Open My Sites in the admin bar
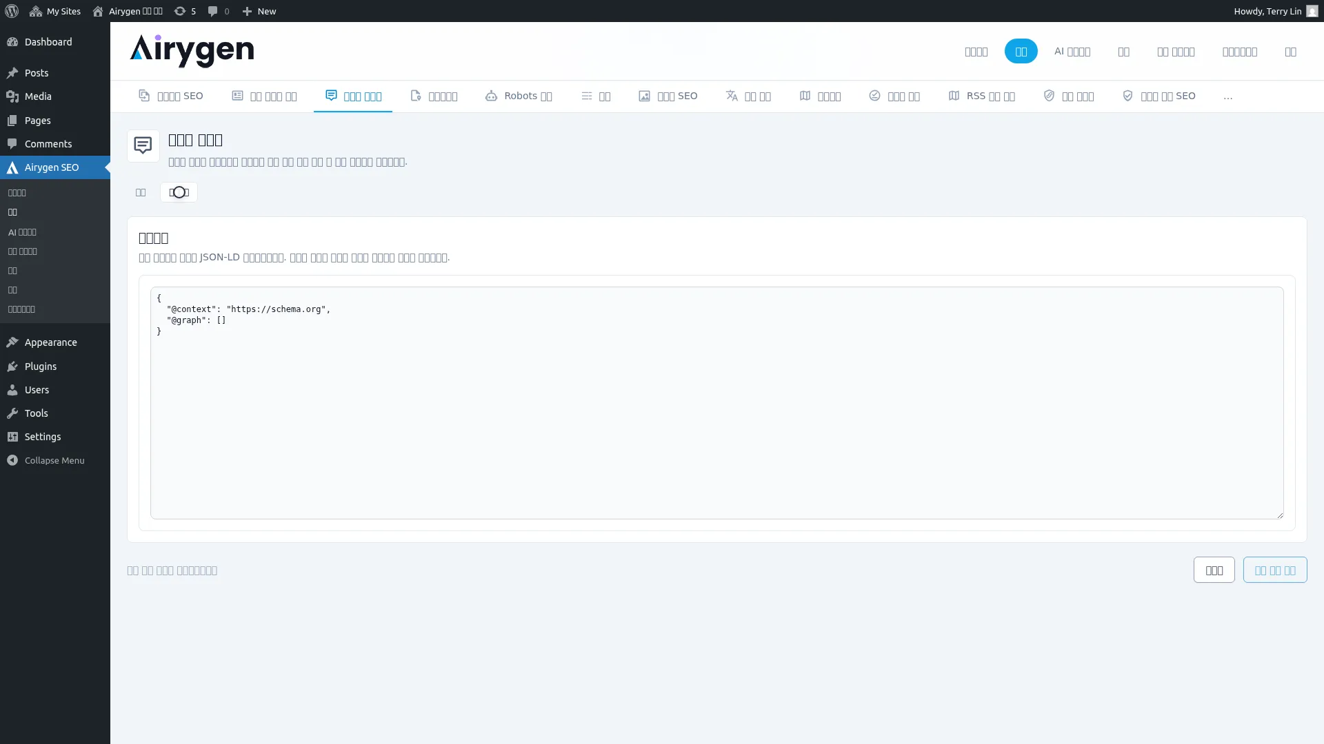Viewport: 1324px width, 744px height. coord(55,11)
